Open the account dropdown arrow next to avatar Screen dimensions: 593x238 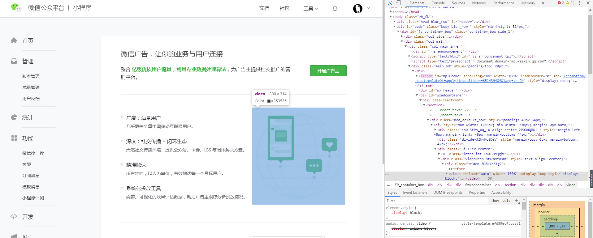pyautogui.click(x=368, y=8)
